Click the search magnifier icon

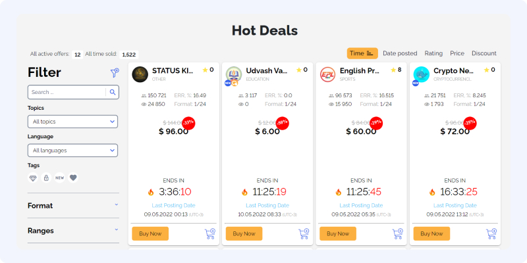click(113, 92)
